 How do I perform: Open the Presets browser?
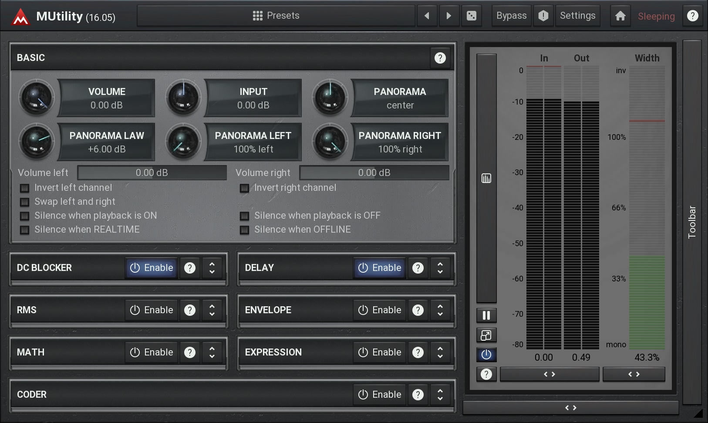pyautogui.click(x=276, y=16)
